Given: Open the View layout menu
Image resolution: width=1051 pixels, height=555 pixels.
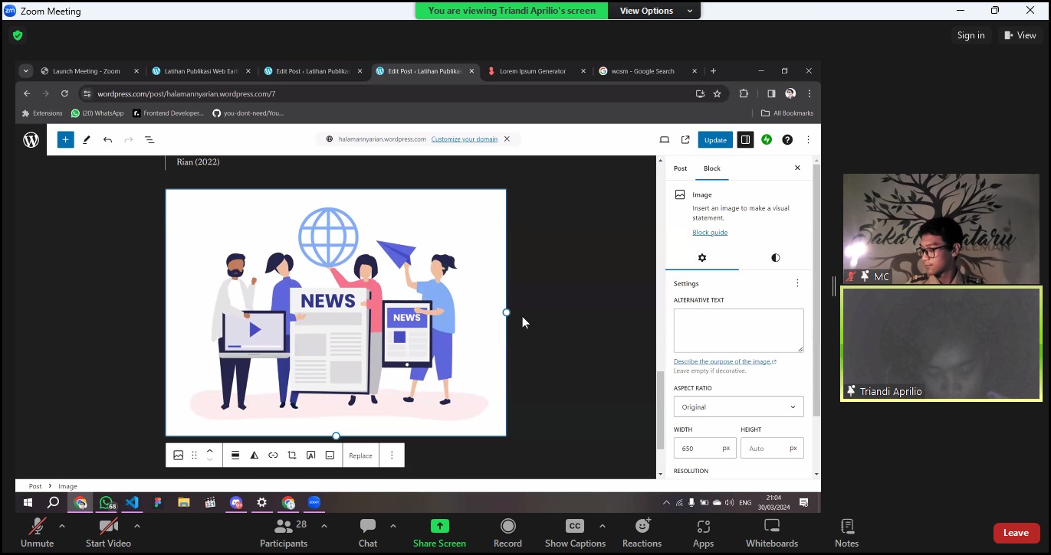Looking at the screenshot, I should pyautogui.click(x=1020, y=35).
